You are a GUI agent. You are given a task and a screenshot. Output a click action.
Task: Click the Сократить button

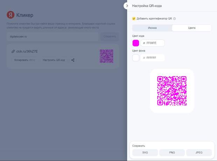(110, 36)
